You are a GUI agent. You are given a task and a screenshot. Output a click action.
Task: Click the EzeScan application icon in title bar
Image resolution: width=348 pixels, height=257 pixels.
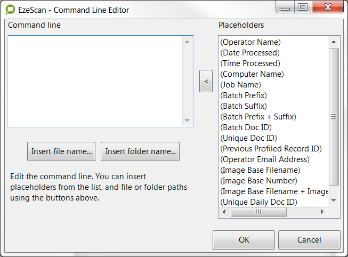(10, 10)
